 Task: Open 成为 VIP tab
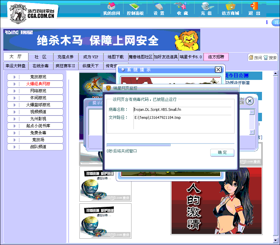point(91,57)
